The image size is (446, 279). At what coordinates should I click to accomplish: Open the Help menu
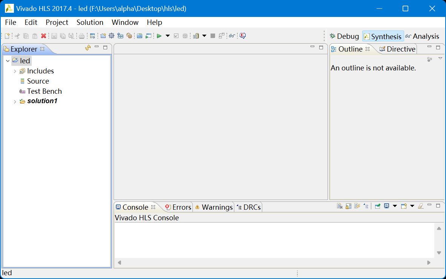coord(154,23)
